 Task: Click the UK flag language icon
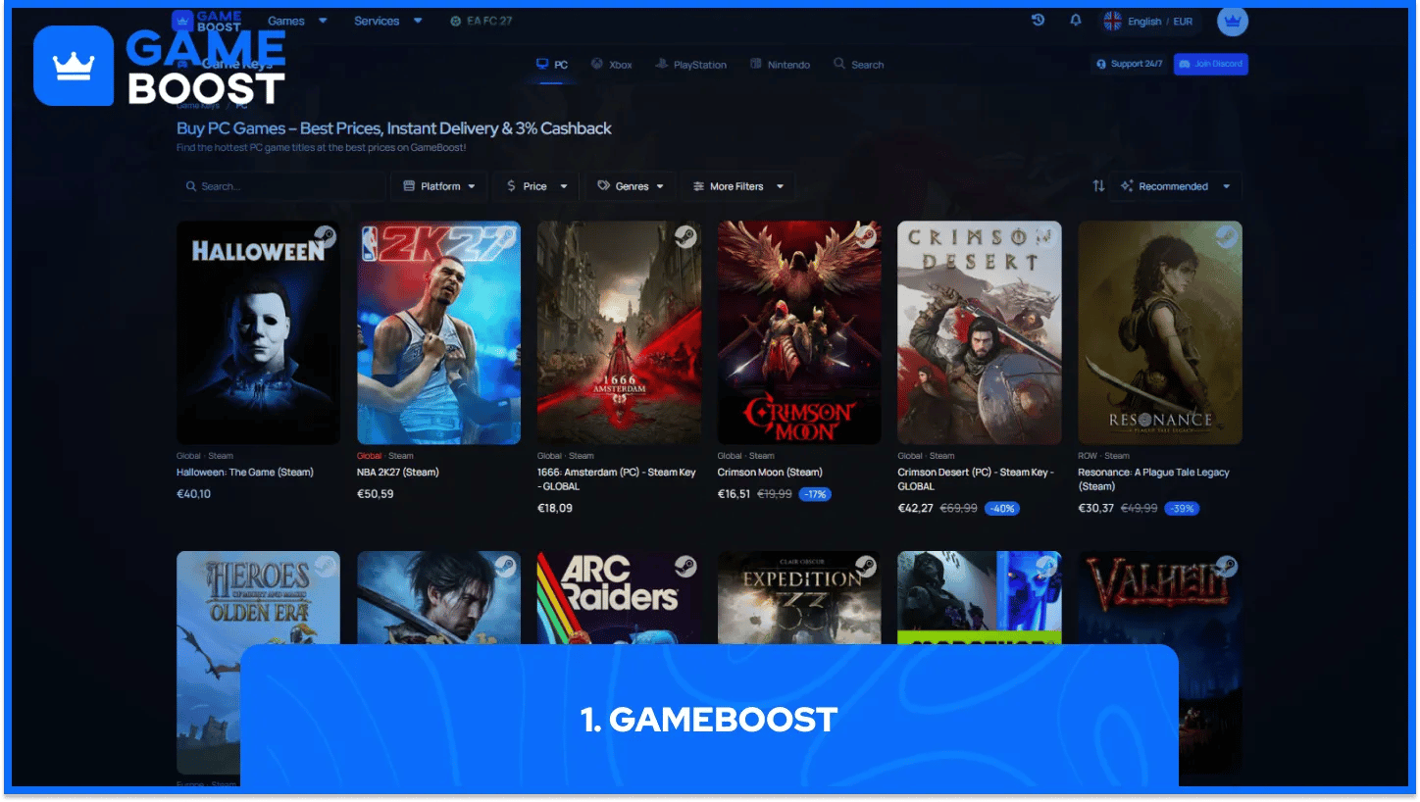coord(1112,21)
